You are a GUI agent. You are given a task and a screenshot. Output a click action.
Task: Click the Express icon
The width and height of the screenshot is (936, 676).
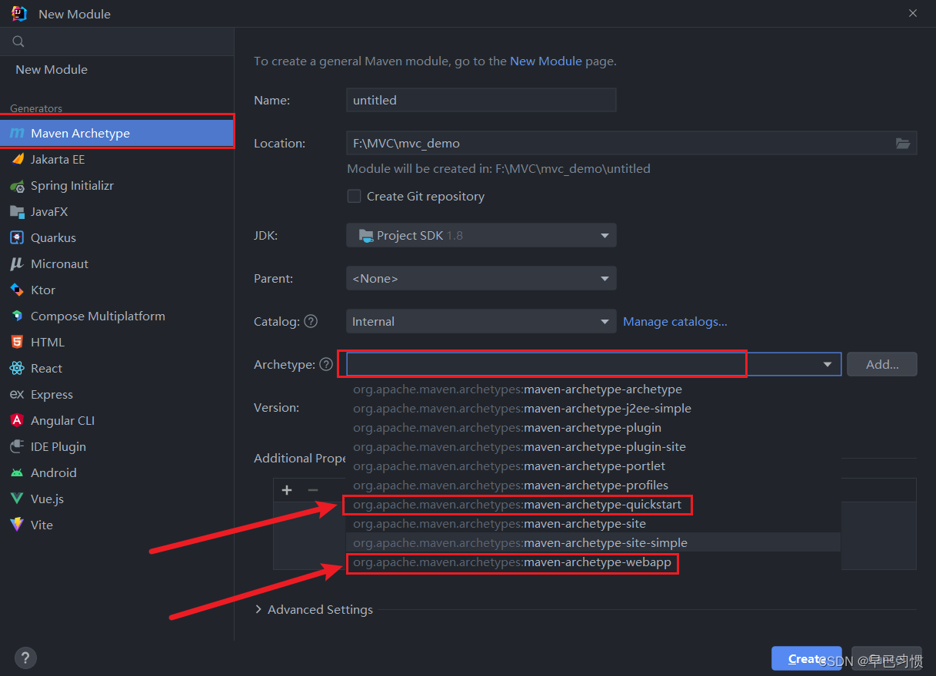[17, 395]
